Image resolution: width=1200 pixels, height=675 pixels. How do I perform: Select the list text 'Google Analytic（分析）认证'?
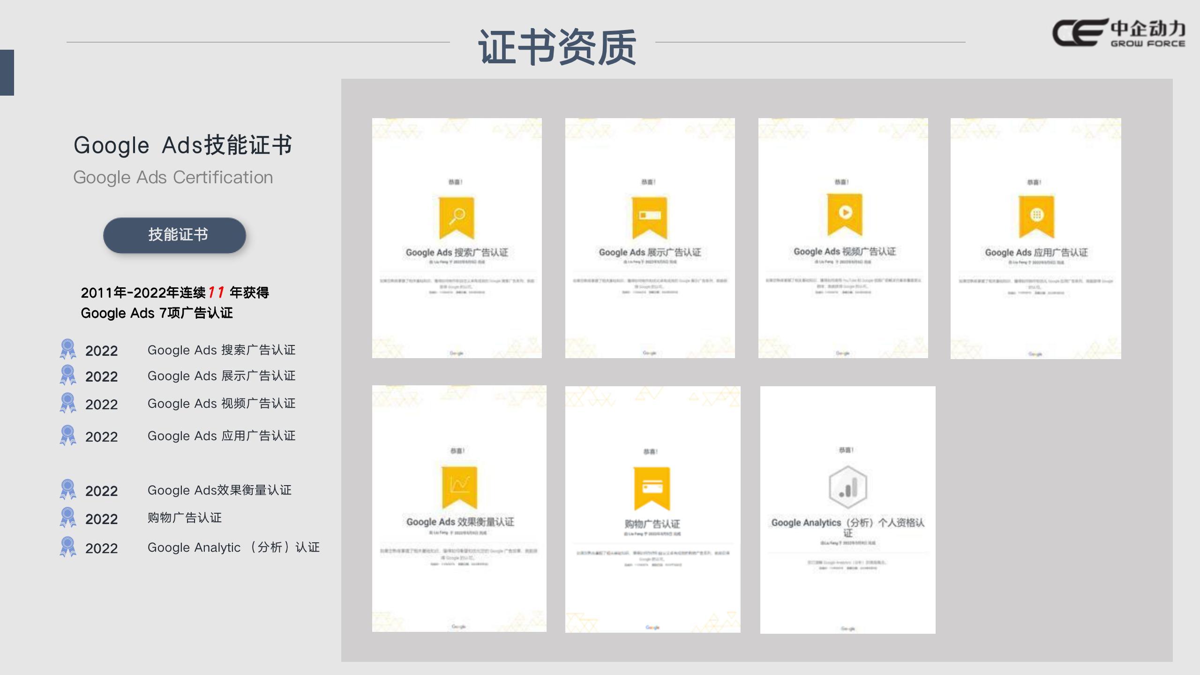click(x=233, y=547)
